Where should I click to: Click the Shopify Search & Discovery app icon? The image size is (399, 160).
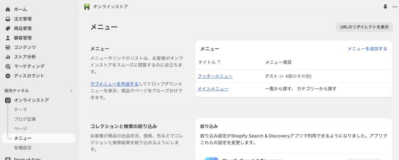click(211, 158)
